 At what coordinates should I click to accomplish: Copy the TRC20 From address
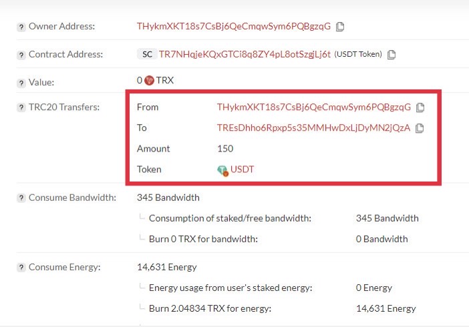point(420,107)
